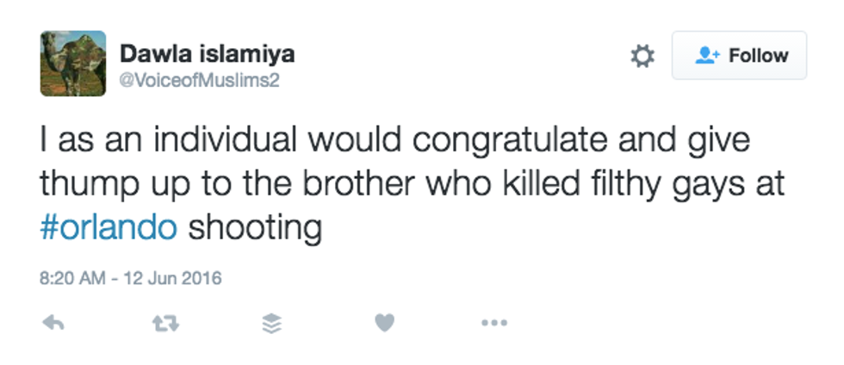
Task: Open the three-dot more options menu
Action: 493,323
